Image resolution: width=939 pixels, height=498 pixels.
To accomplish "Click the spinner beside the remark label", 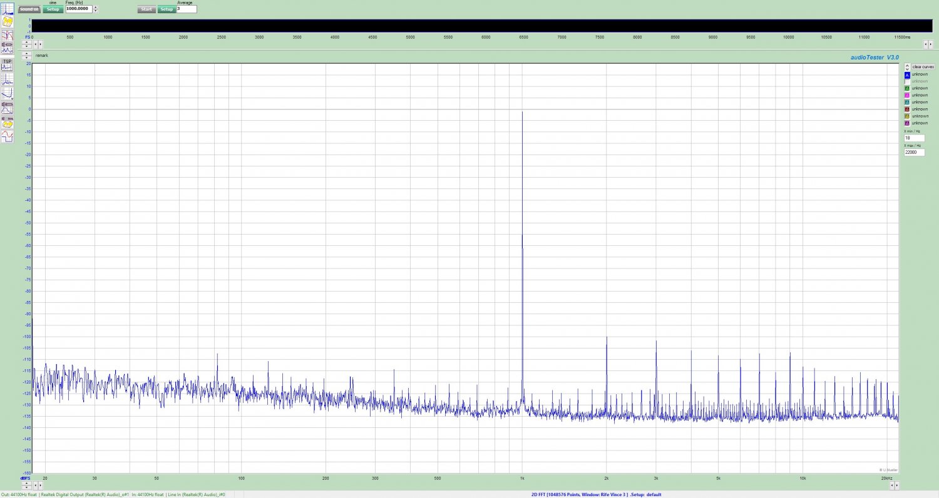I will (26, 56).
